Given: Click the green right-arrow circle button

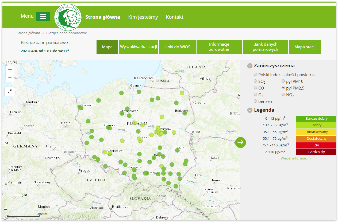Looking at the screenshot, I should point(240,142).
